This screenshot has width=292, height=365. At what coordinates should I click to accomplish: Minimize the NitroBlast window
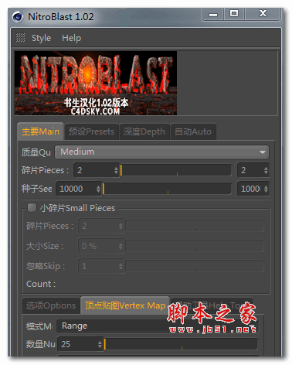coord(213,14)
